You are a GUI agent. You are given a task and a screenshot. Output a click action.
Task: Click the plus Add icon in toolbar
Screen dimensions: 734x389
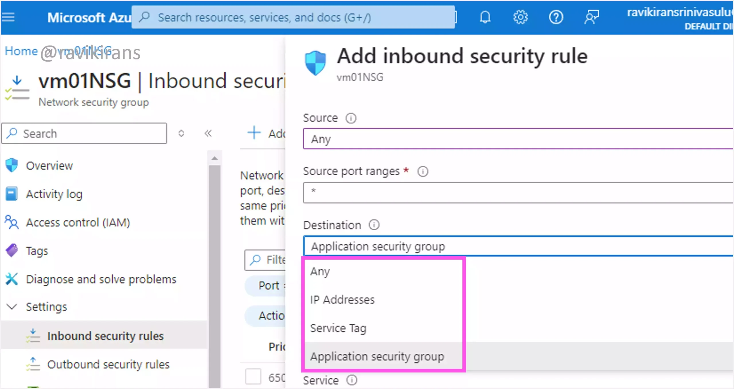(254, 133)
